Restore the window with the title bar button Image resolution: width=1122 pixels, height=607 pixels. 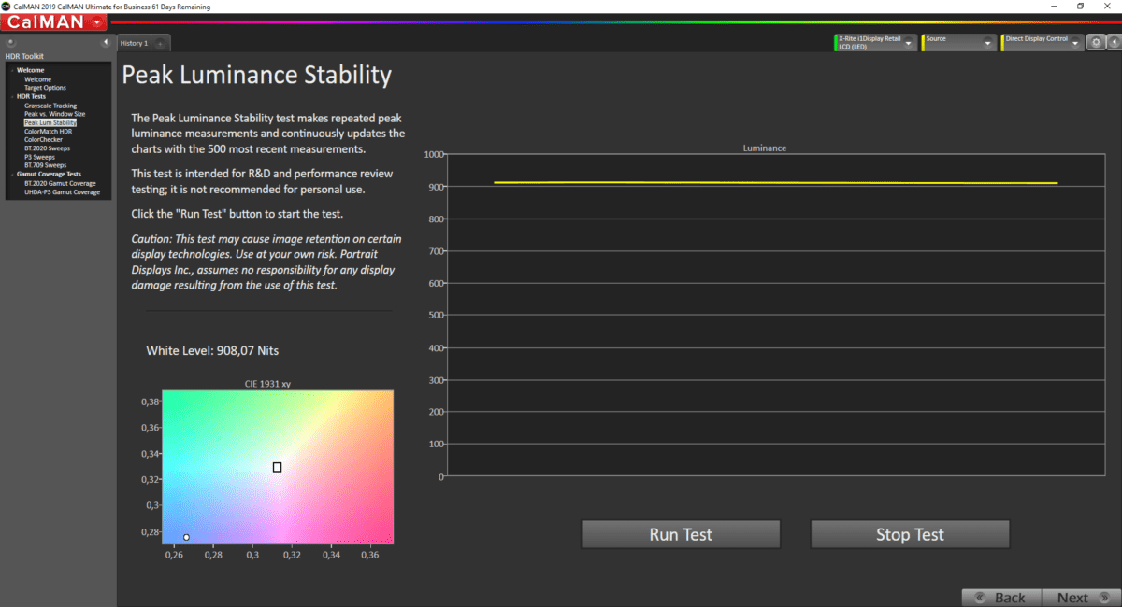pos(1081,7)
